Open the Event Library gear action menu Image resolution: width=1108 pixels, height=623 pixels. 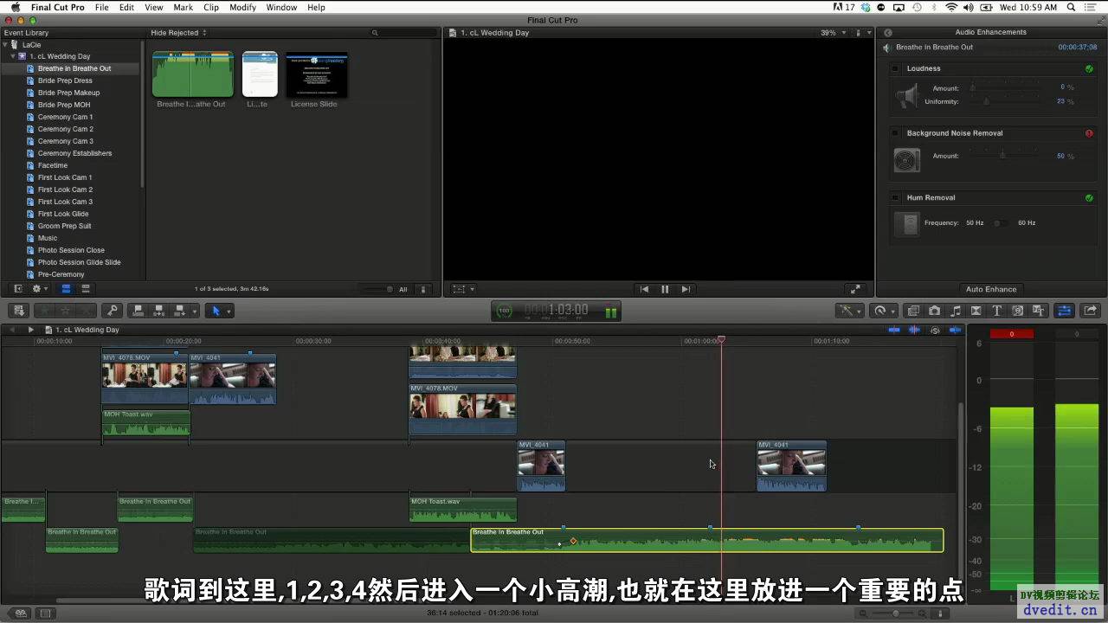click(39, 289)
